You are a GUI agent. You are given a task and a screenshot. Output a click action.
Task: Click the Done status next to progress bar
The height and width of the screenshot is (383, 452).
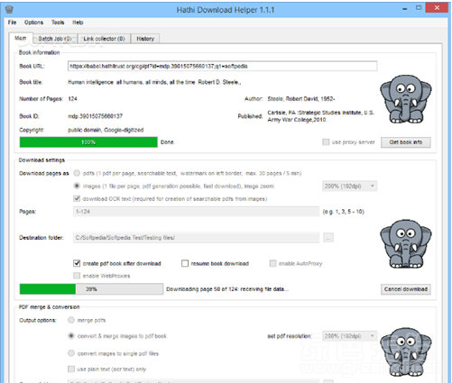pyautogui.click(x=167, y=142)
